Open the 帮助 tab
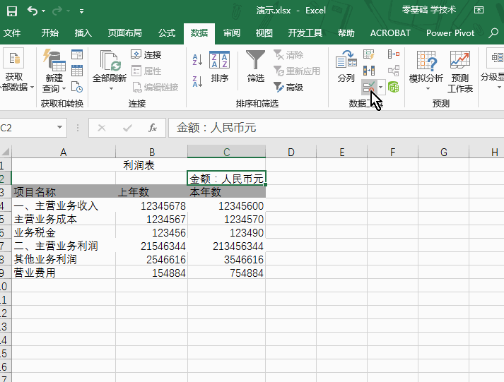Image resolution: width=504 pixels, height=382 pixels. (346, 32)
